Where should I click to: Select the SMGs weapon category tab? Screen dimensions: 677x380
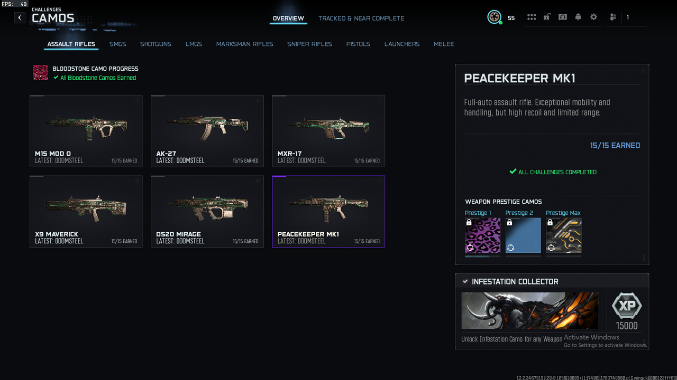pyautogui.click(x=118, y=44)
